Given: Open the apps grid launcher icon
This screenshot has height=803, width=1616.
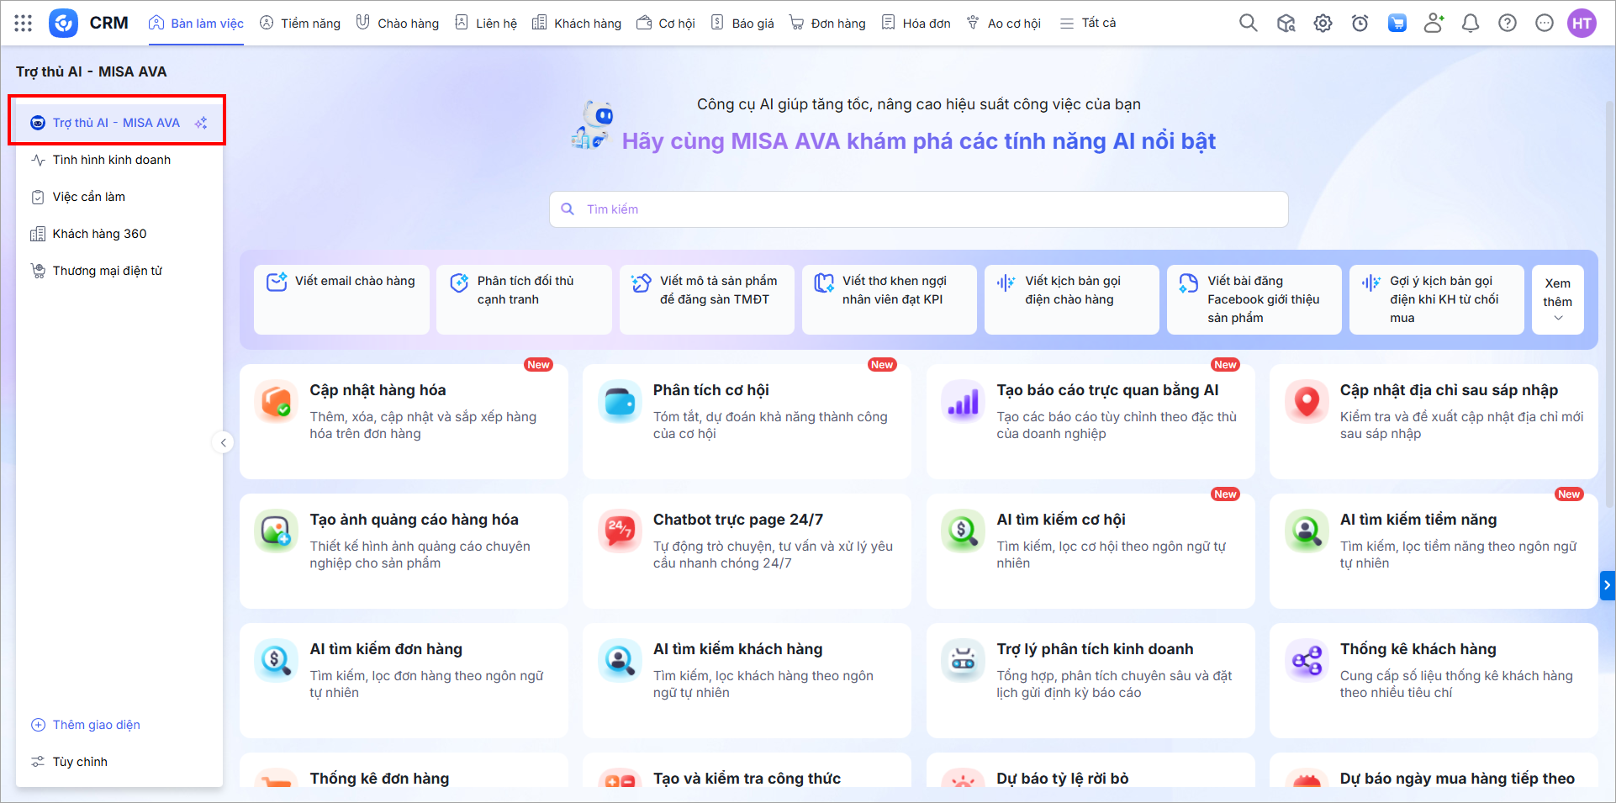Looking at the screenshot, I should (24, 24).
